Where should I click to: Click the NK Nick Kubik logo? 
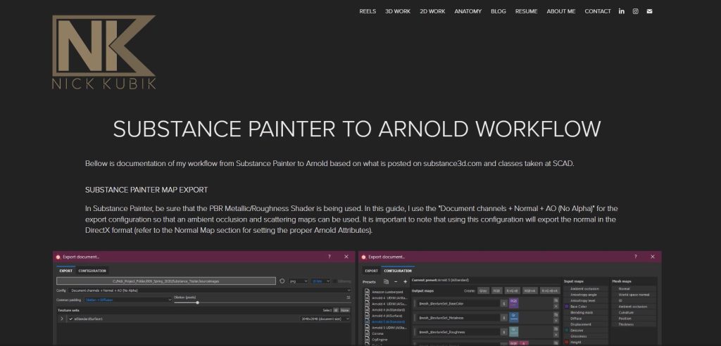coord(104,52)
